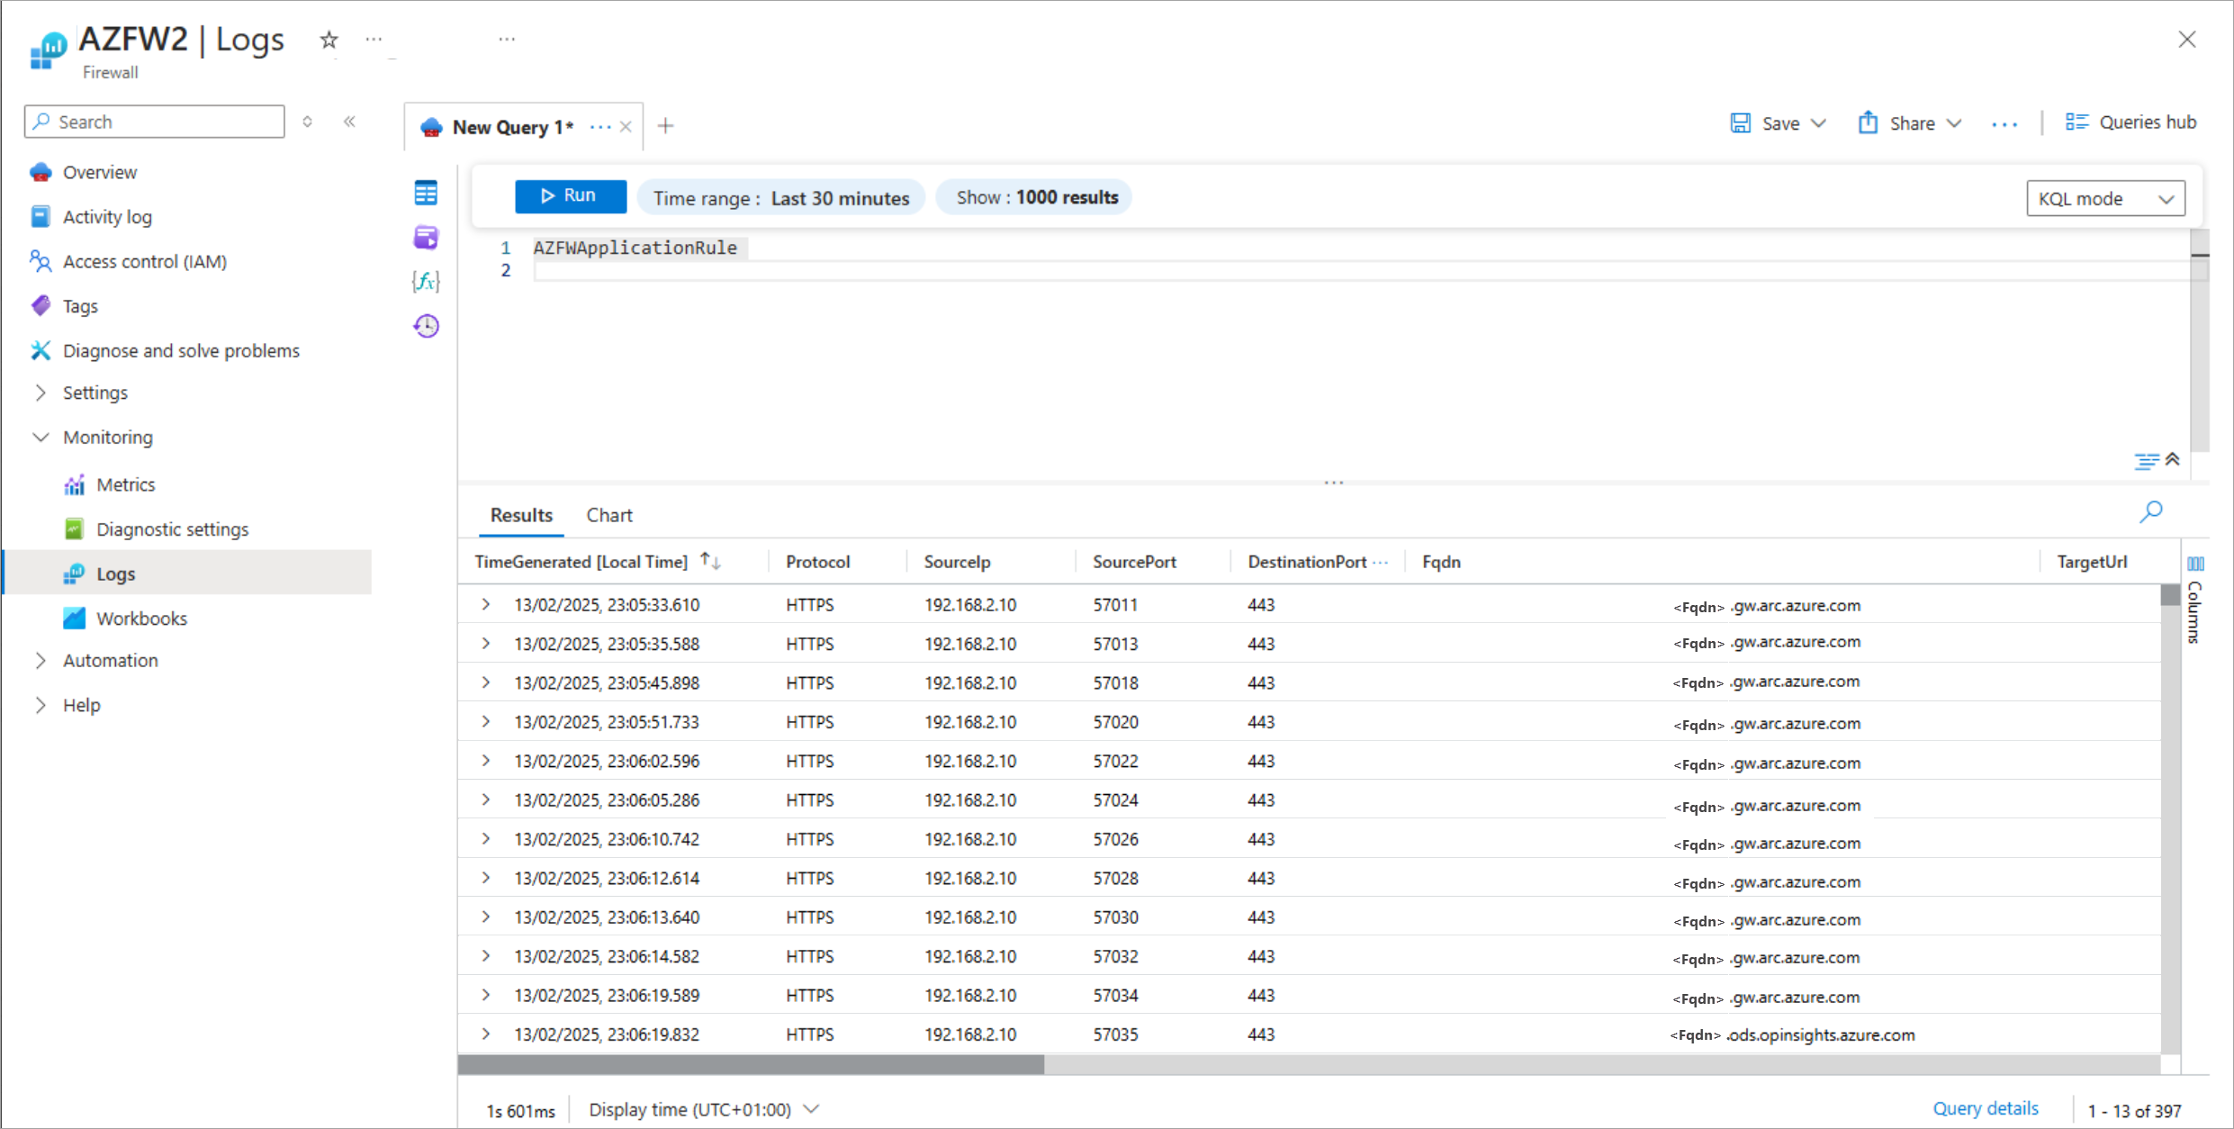Open the Activity log page
Viewport: 2234px width, 1129px height.
coord(107,217)
